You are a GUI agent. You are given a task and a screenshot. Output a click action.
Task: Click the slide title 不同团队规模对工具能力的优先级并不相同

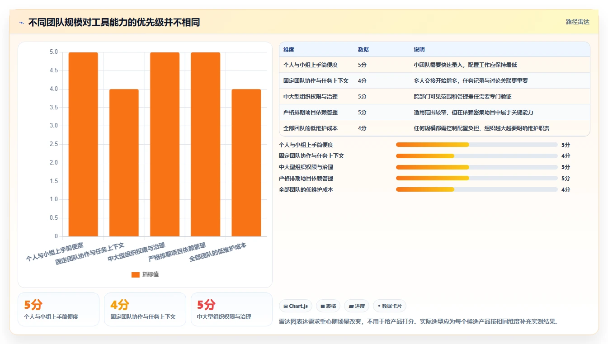[x=114, y=22]
